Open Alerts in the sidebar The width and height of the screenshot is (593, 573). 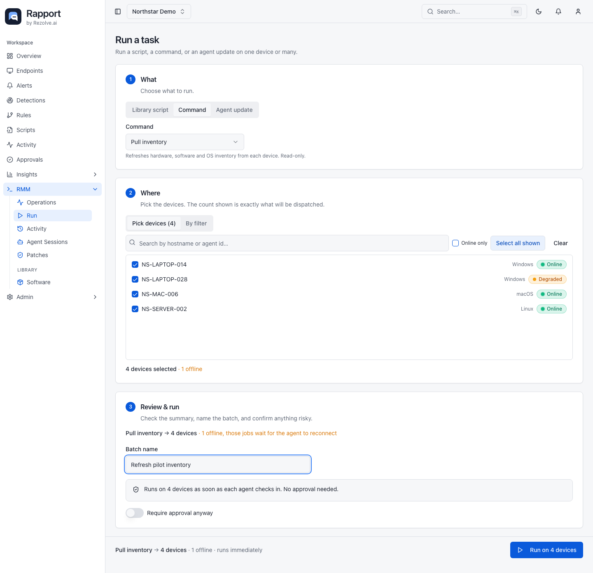[52, 86]
